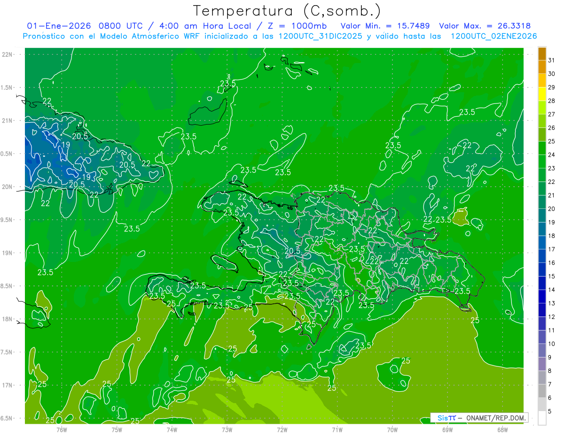Image resolution: width=564 pixels, height=436 pixels.
Task: Click the legend scale label '31'
Action: [x=551, y=60]
